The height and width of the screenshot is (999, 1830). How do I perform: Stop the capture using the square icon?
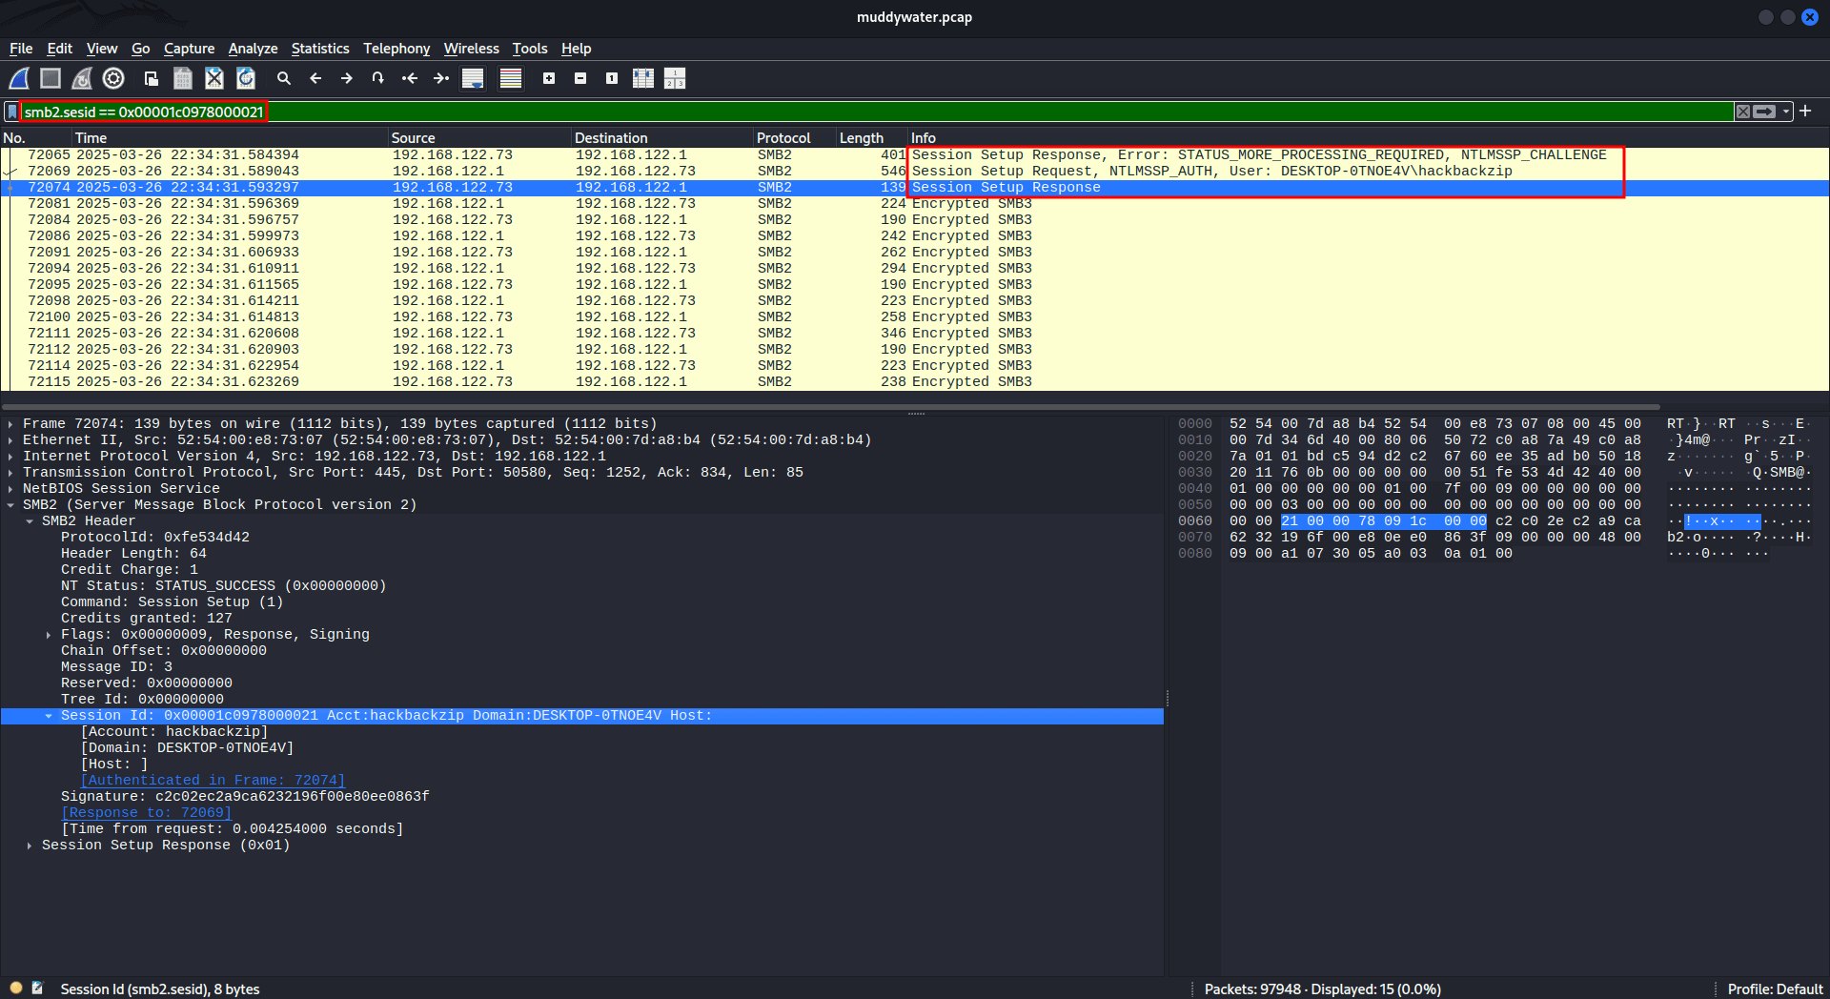coord(51,78)
